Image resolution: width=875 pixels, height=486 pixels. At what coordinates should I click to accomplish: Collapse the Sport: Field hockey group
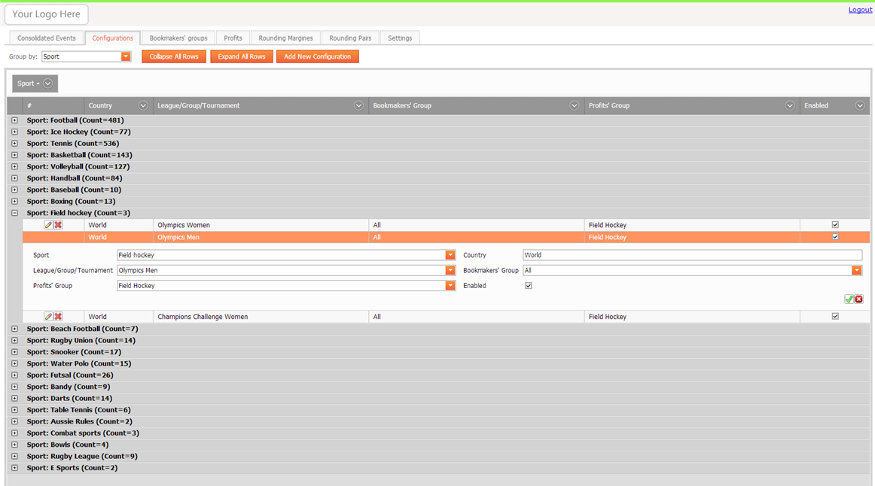tap(14, 214)
